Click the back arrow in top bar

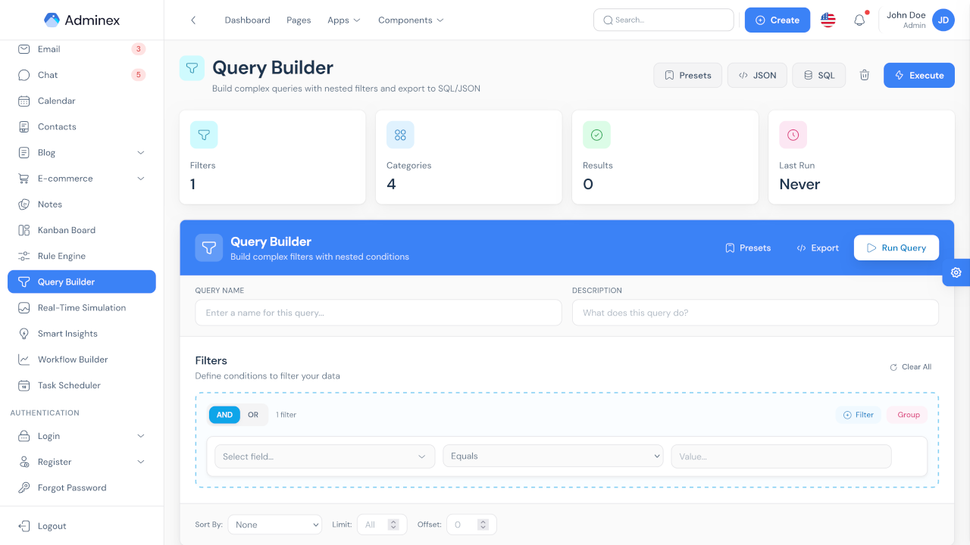[193, 20]
